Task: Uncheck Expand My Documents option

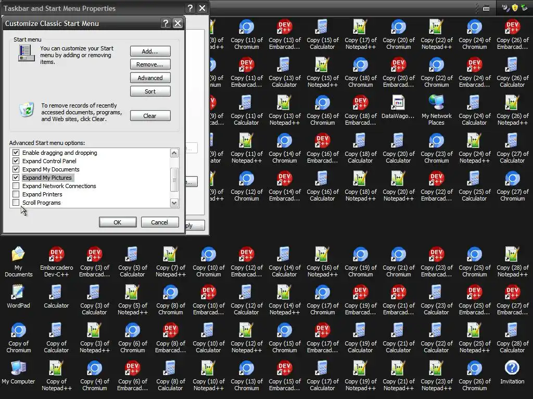Action: coord(16,169)
